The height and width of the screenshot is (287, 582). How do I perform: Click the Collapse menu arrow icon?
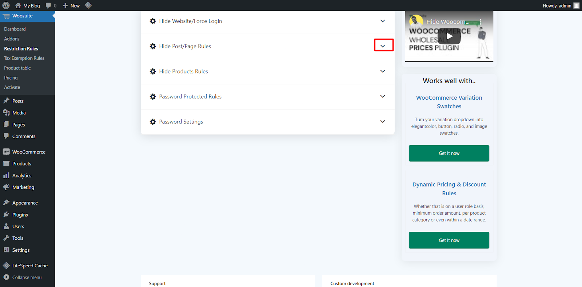6,277
